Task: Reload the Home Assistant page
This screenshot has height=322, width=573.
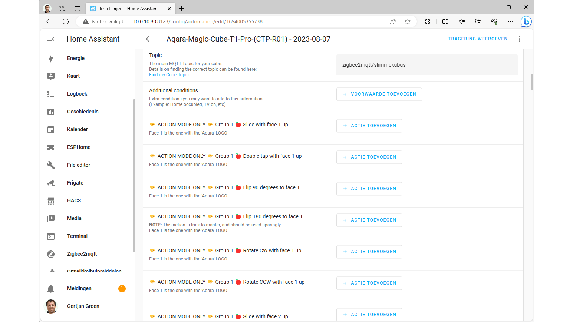Action: pyautogui.click(x=66, y=21)
